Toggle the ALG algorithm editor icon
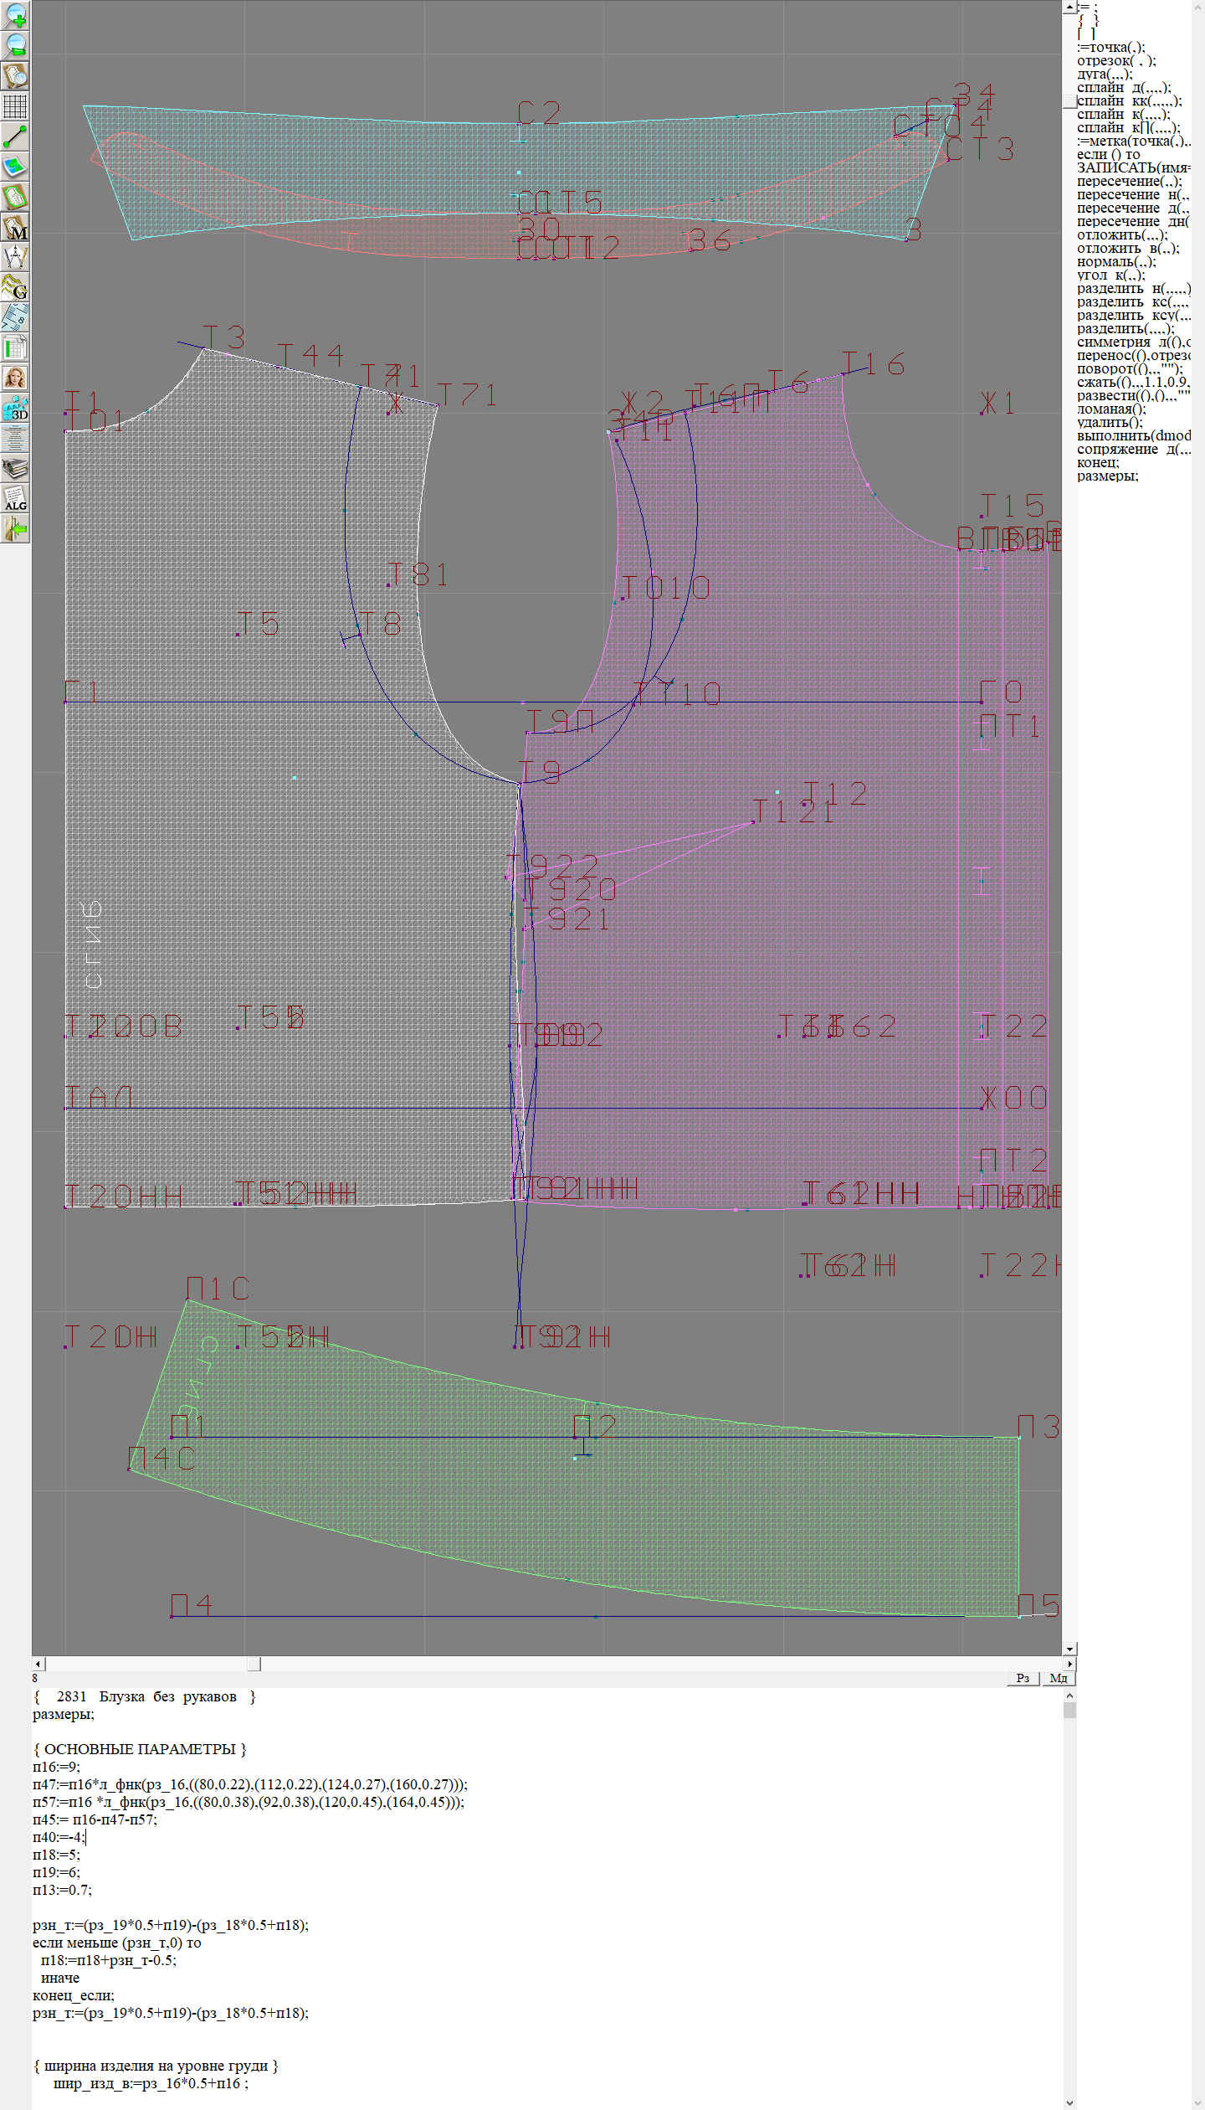This screenshot has width=1205, height=2110. coord(16,498)
